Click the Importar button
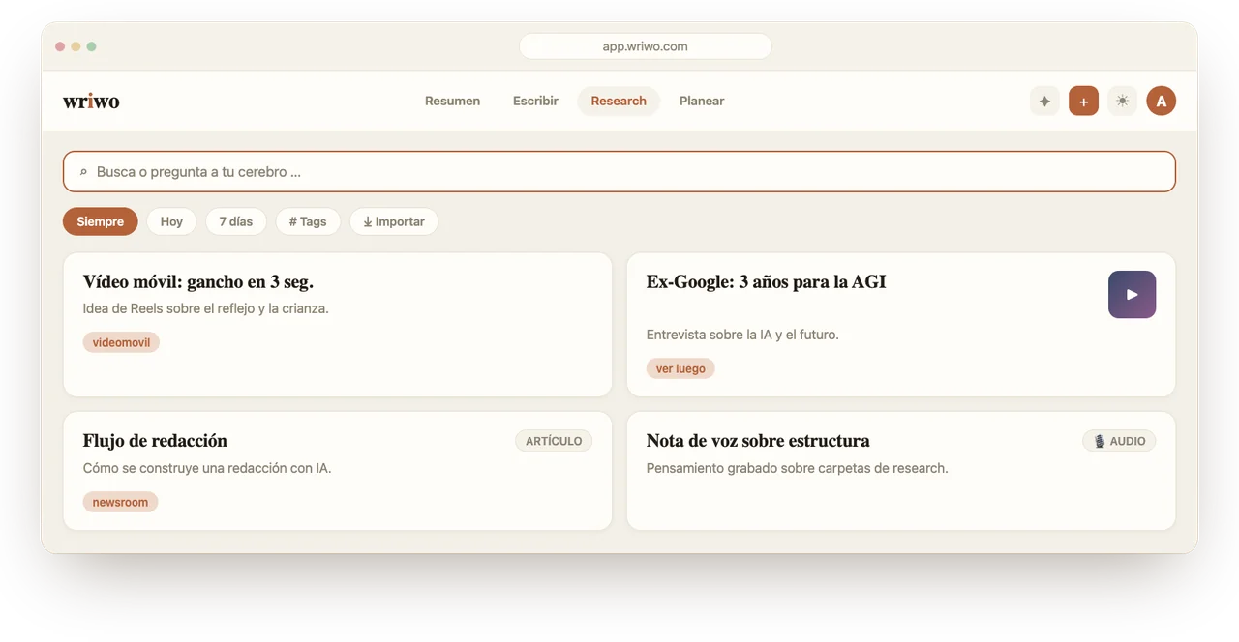Image resolution: width=1239 pixels, height=642 pixels. (x=394, y=221)
